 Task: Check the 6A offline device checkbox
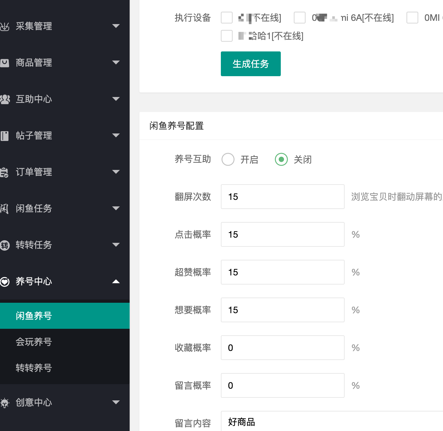point(300,18)
